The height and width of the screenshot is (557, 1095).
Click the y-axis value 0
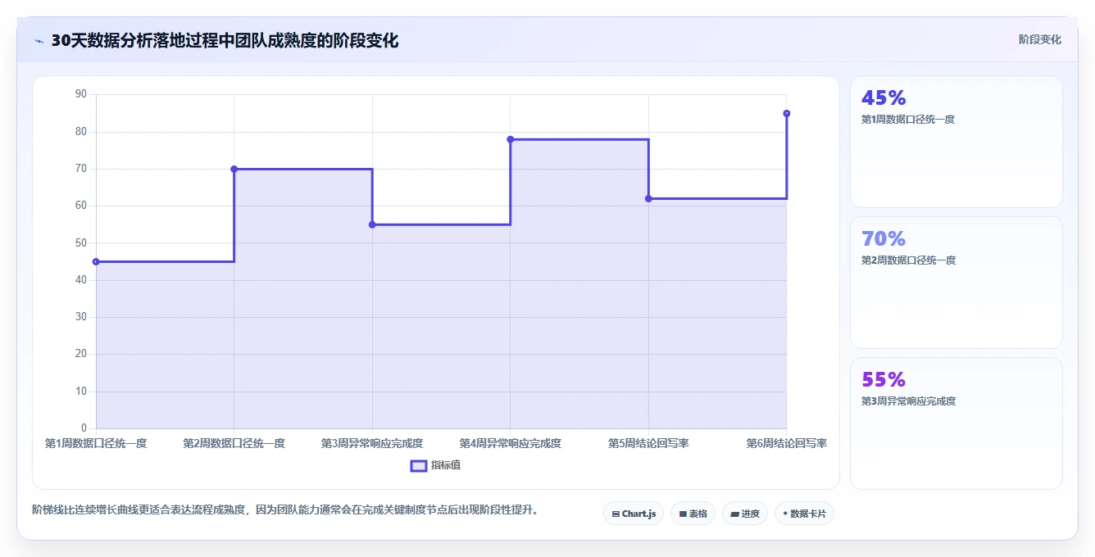[84, 428]
